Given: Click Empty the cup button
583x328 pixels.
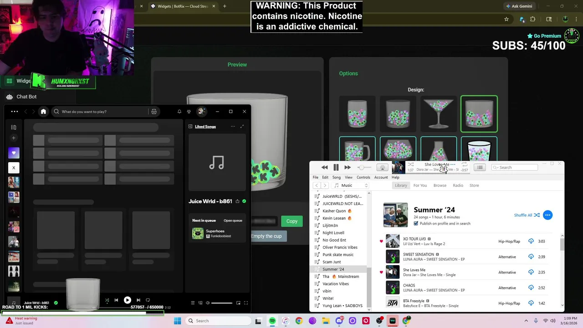Looking at the screenshot, I should [266, 236].
